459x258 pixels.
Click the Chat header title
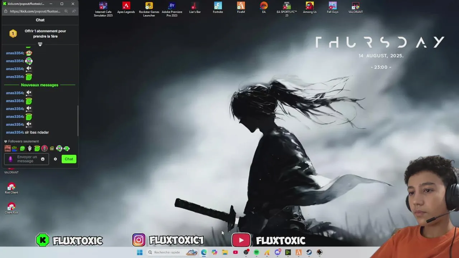pyautogui.click(x=40, y=20)
